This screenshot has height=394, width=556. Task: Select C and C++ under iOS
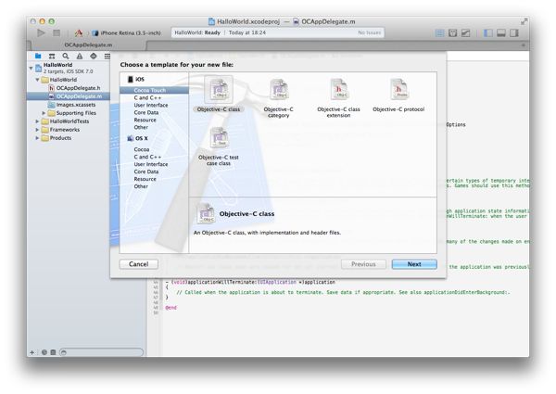click(x=147, y=97)
